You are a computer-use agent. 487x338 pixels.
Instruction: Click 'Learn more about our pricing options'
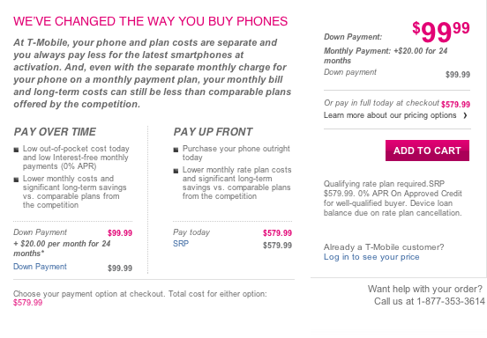pyautogui.click(x=390, y=115)
